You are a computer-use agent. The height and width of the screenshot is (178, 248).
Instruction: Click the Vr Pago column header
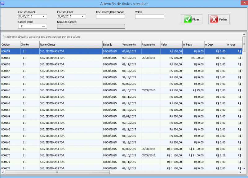pyautogui.click(x=193, y=45)
